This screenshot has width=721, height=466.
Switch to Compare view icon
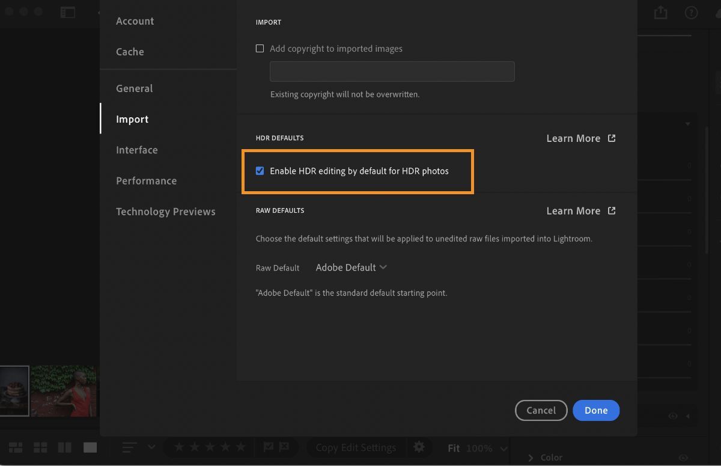pyautogui.click(x=66, y=447)
